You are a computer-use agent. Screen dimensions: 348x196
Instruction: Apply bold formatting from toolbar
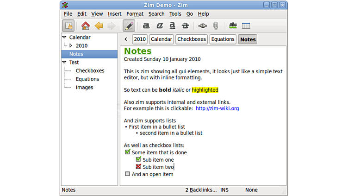(x=146, y=26)
